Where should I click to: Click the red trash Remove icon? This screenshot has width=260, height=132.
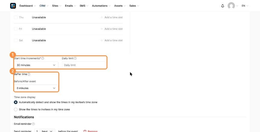click(x=85, y=131)
